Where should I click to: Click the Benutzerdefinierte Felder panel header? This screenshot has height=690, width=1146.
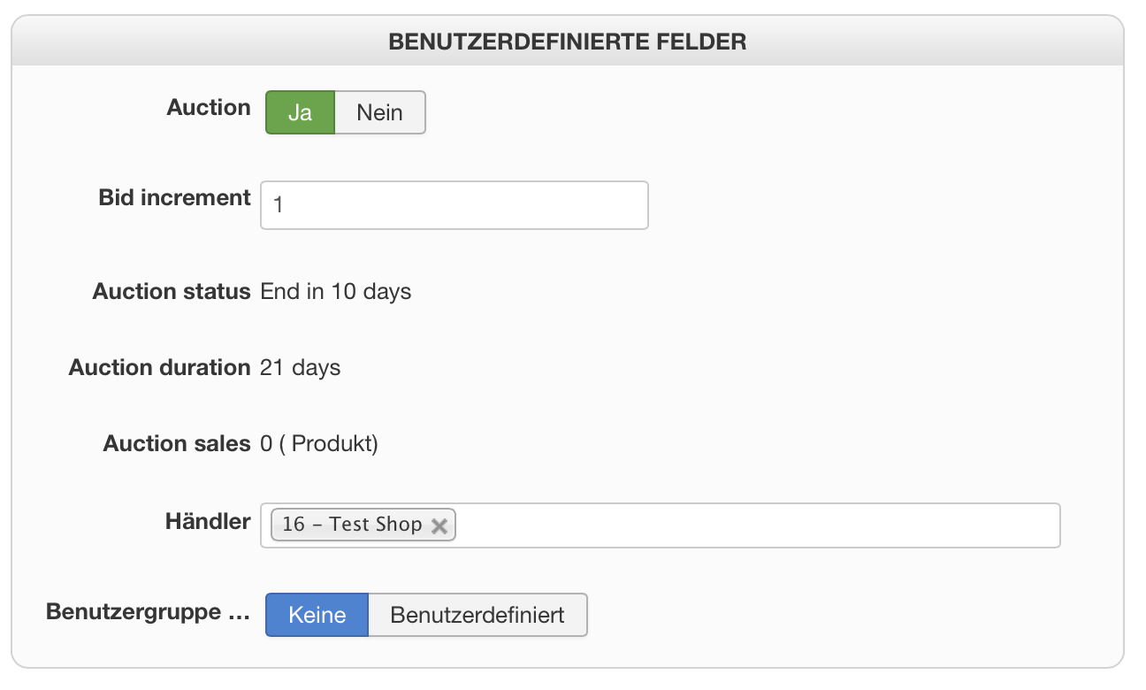(x=567, y=42)
